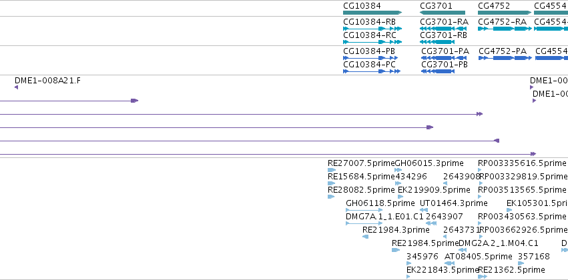568x280 pixels.
Task: Click the transcript glyph under CG4752-RA
Action: (x=505, y=29)
